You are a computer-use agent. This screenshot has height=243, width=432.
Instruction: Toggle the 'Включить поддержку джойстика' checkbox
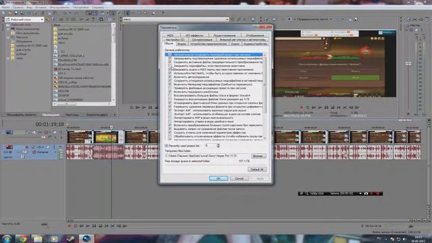pos(169,92)
